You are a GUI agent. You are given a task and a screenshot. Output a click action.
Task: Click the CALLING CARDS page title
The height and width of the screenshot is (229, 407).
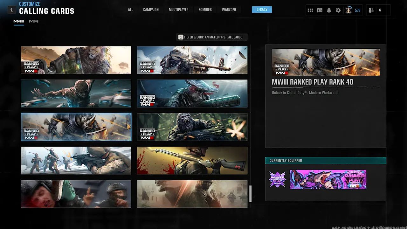[47, 11]
